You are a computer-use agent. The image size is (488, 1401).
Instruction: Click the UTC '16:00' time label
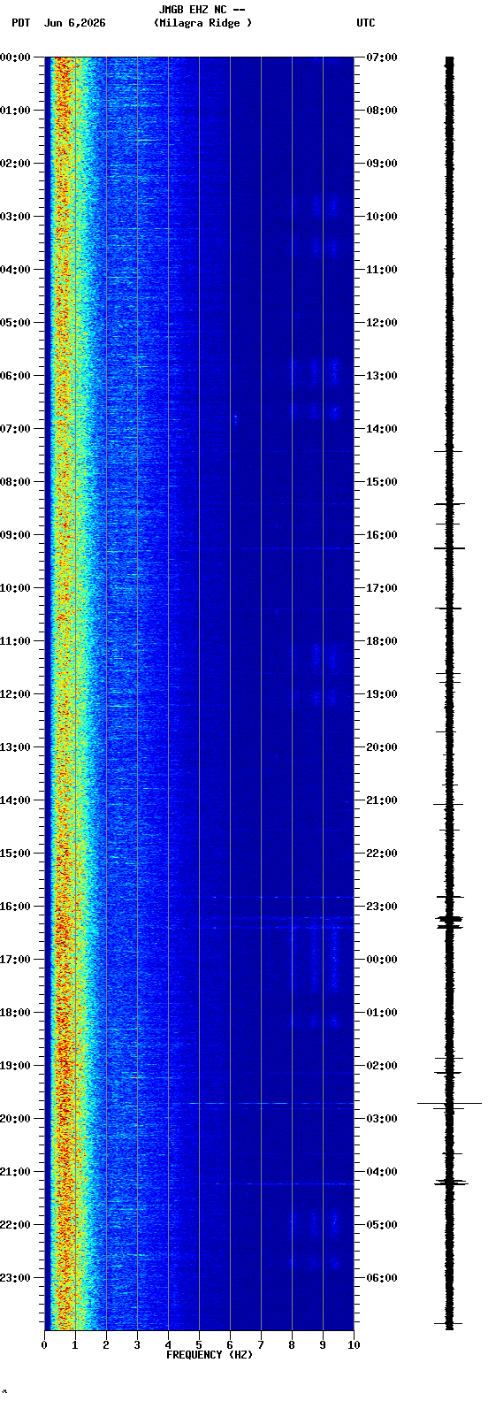[x=382, y=535]
